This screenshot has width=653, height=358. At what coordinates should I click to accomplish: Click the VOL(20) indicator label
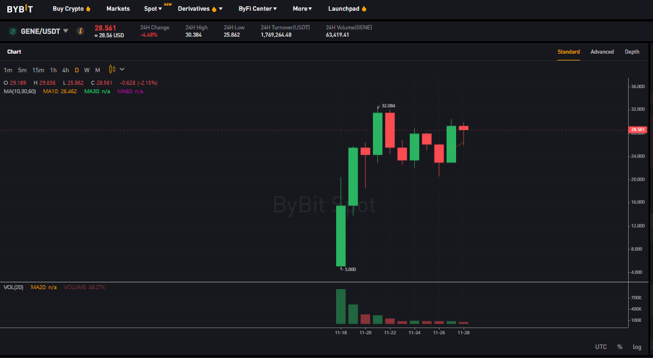point(14,287)
